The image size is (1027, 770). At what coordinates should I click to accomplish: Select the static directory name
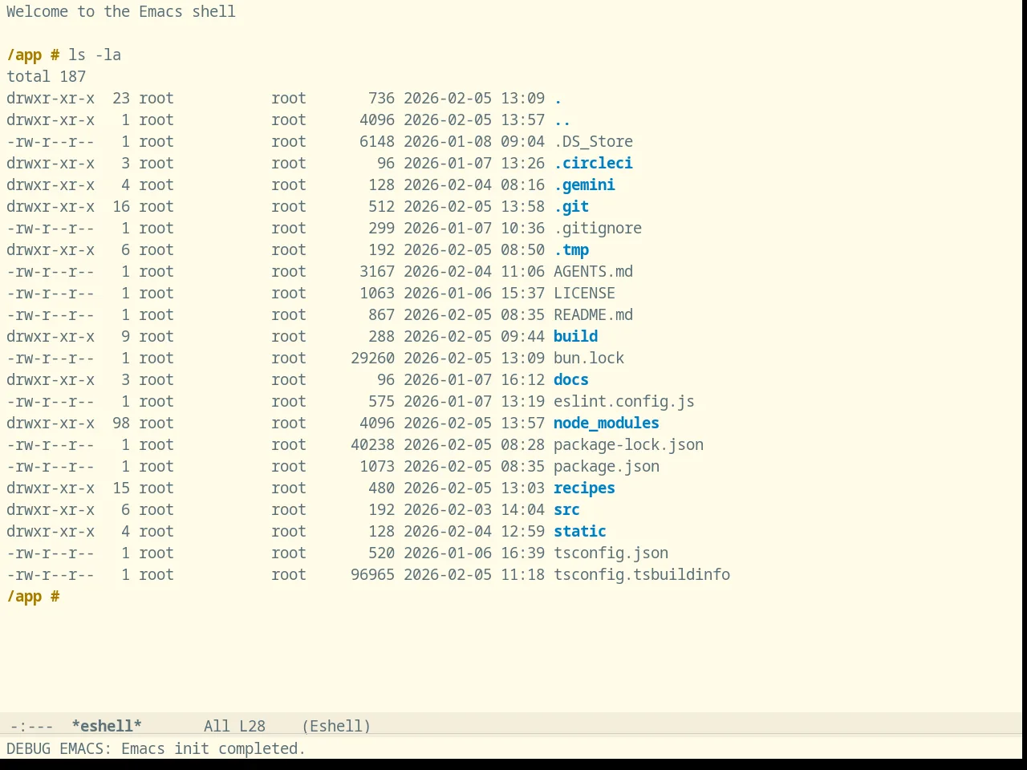coord(580,531)
